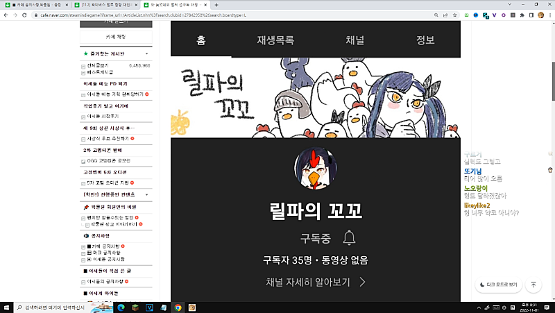Click the blue round extension icon
This screenshot has height=313, width=555.
(x=476, y=15)
